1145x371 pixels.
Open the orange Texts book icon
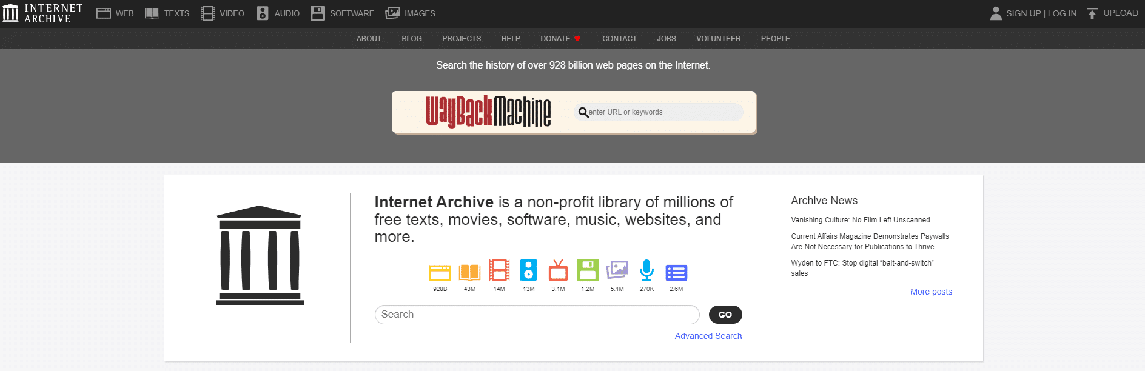(x=469, y=272)
